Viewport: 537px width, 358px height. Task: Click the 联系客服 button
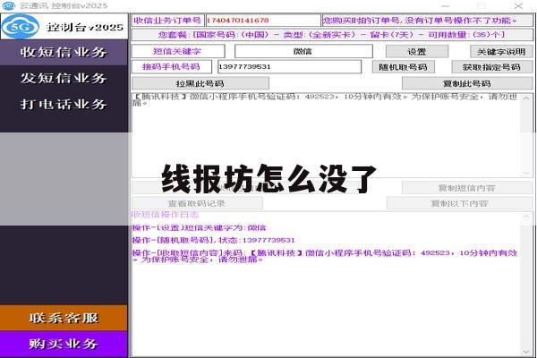click(64, 318)
